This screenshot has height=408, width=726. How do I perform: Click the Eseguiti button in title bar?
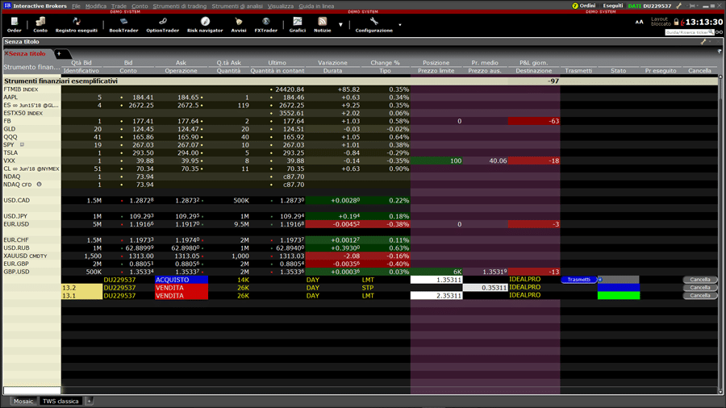pyautogui.click(x=612, y=6)
